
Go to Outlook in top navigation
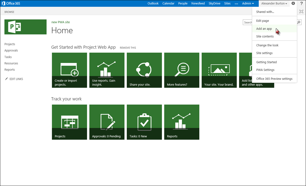pyautogui.click(x=153, y=3)
